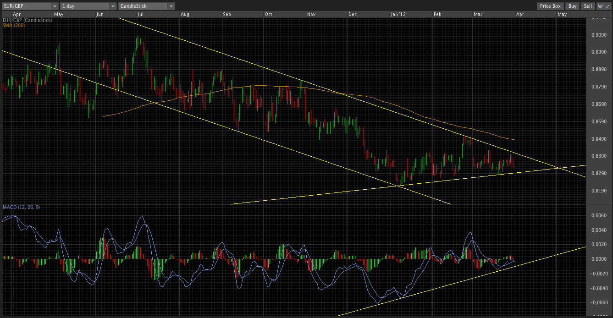Select the SMA (200) indicator label
This screenshot has height=318, width=613.
[x=14, y=25]
